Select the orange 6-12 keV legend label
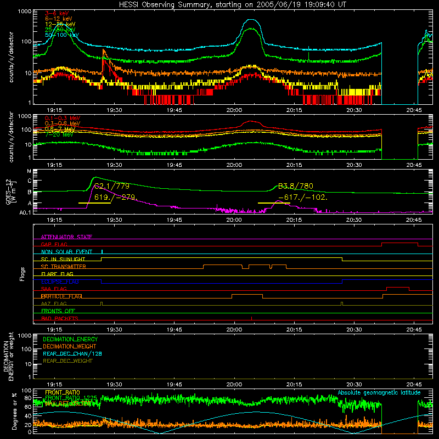The height and width of the screenshot is (439, 439). click(x=58, y=19)
